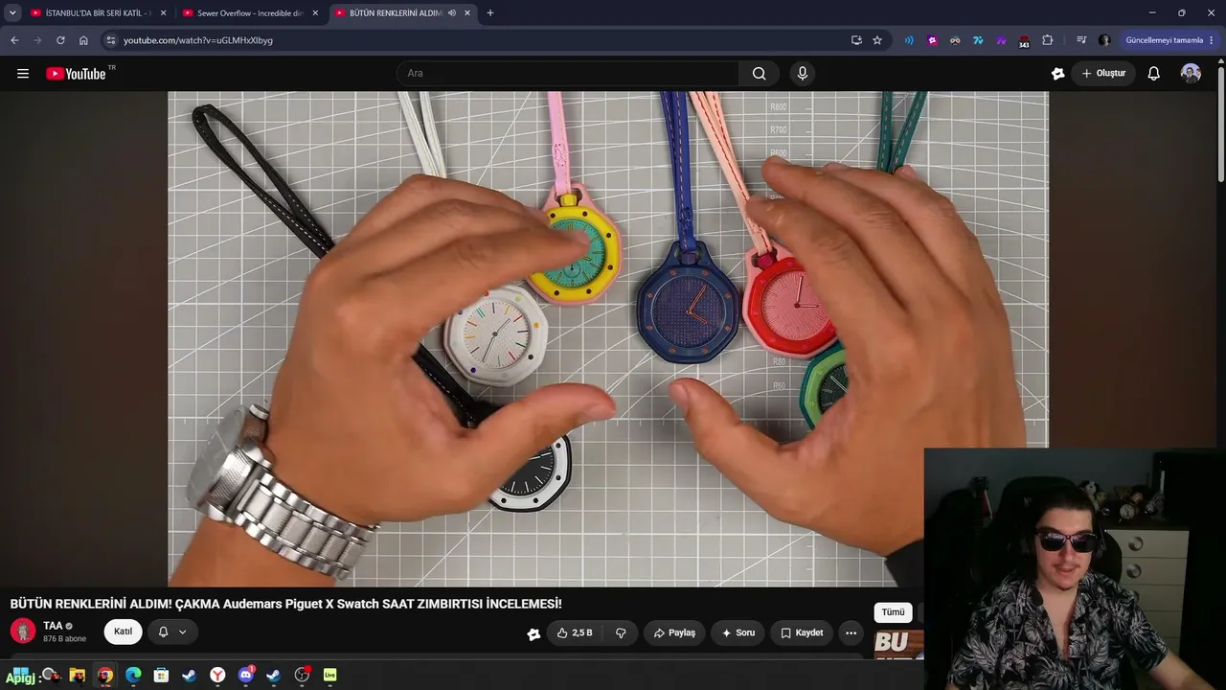Open the browser home page
This screenshot has width=1226, height=690.
(x=83, y=40)
